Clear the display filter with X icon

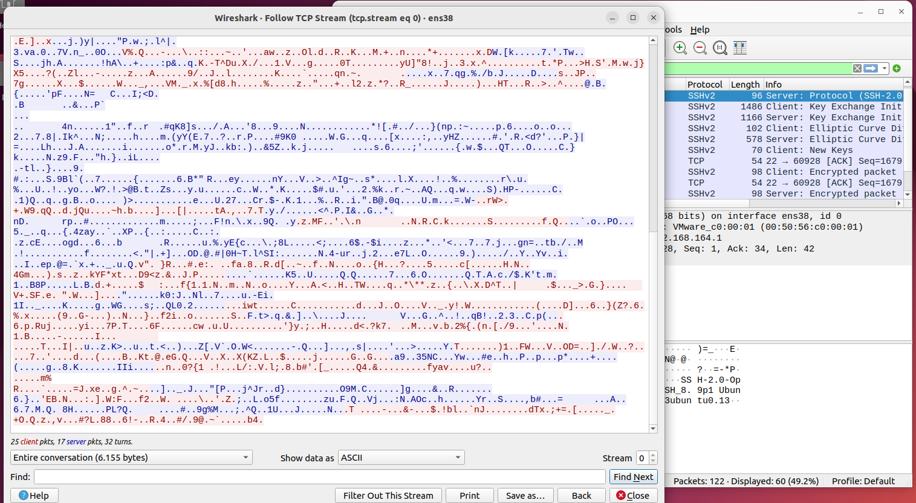(857, 68)
